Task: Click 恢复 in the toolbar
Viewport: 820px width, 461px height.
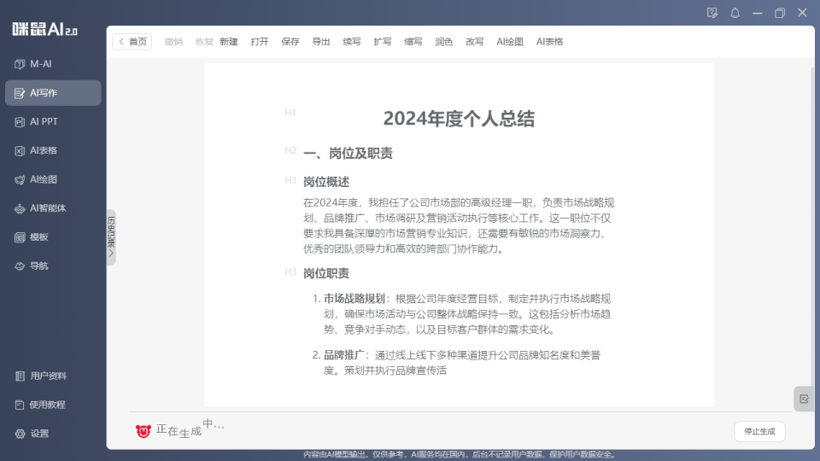Action: tap(204, 42)
